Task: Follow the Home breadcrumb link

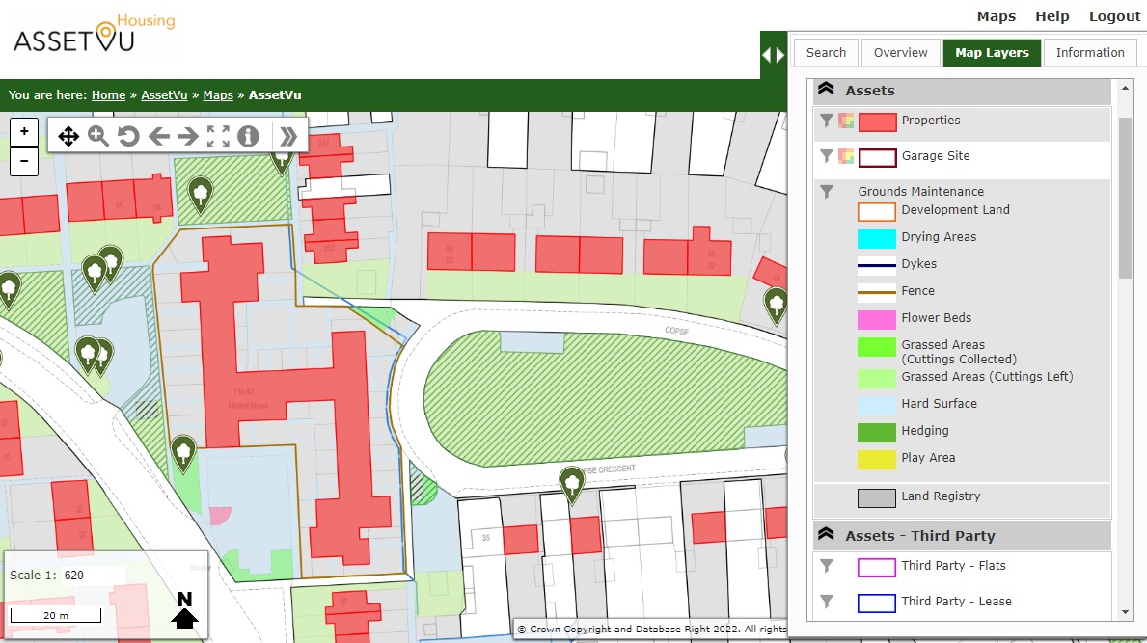Action: point(108,94)
